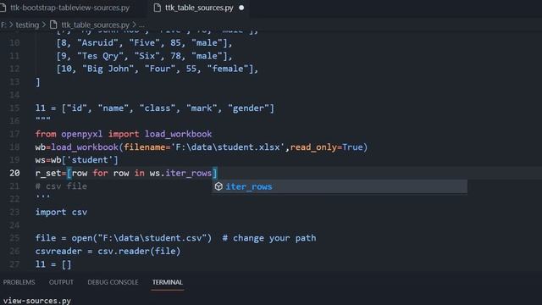
Task: Click the cube icon beside iter_rows suggestion
Action: 218,186
